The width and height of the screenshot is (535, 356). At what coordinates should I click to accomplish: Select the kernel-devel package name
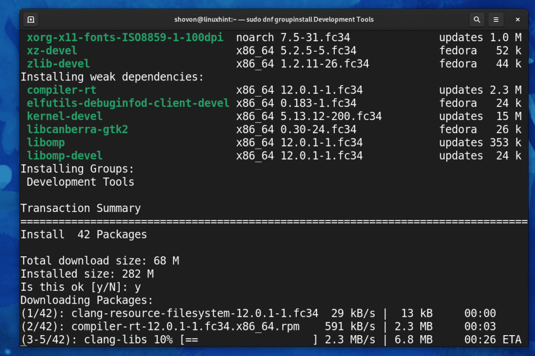point(64,116)
